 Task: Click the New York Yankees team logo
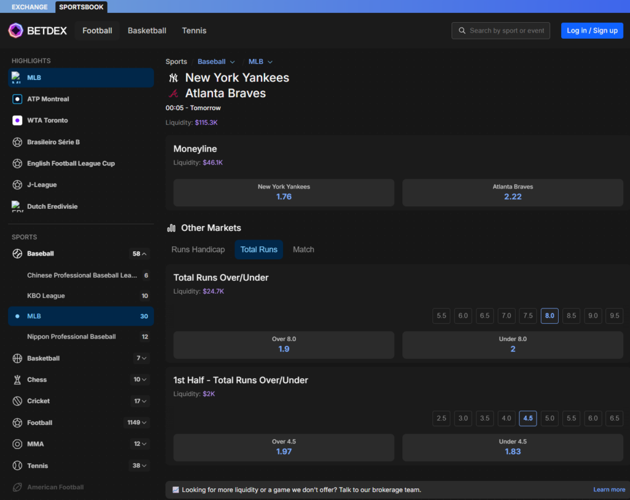[173, 78]
